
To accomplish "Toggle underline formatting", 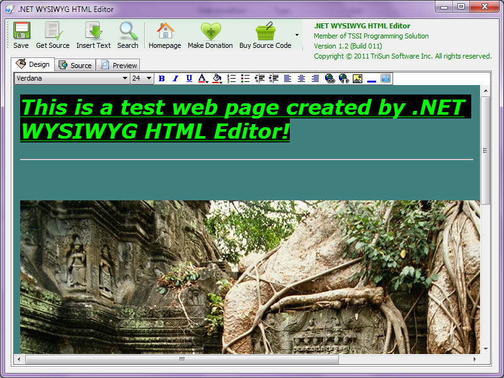I will point(189,79).
